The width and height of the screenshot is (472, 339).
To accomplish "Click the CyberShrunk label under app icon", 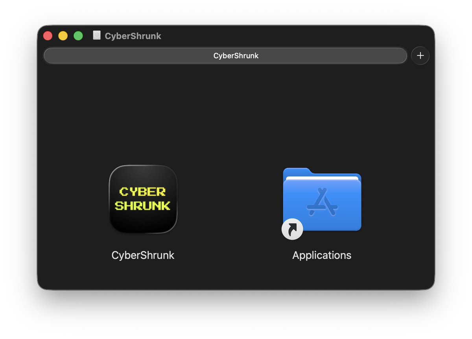I will click(143, 255).
